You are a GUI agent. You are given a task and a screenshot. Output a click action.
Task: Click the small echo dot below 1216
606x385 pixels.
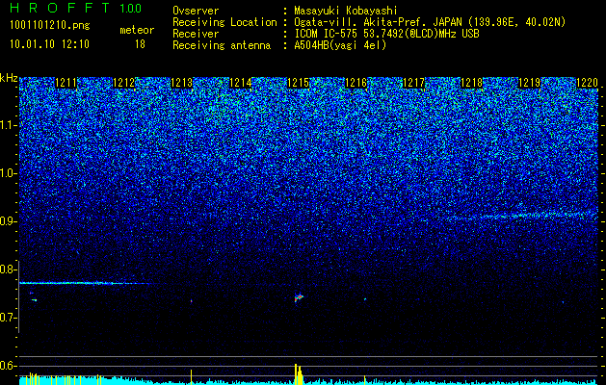(365, 299)
